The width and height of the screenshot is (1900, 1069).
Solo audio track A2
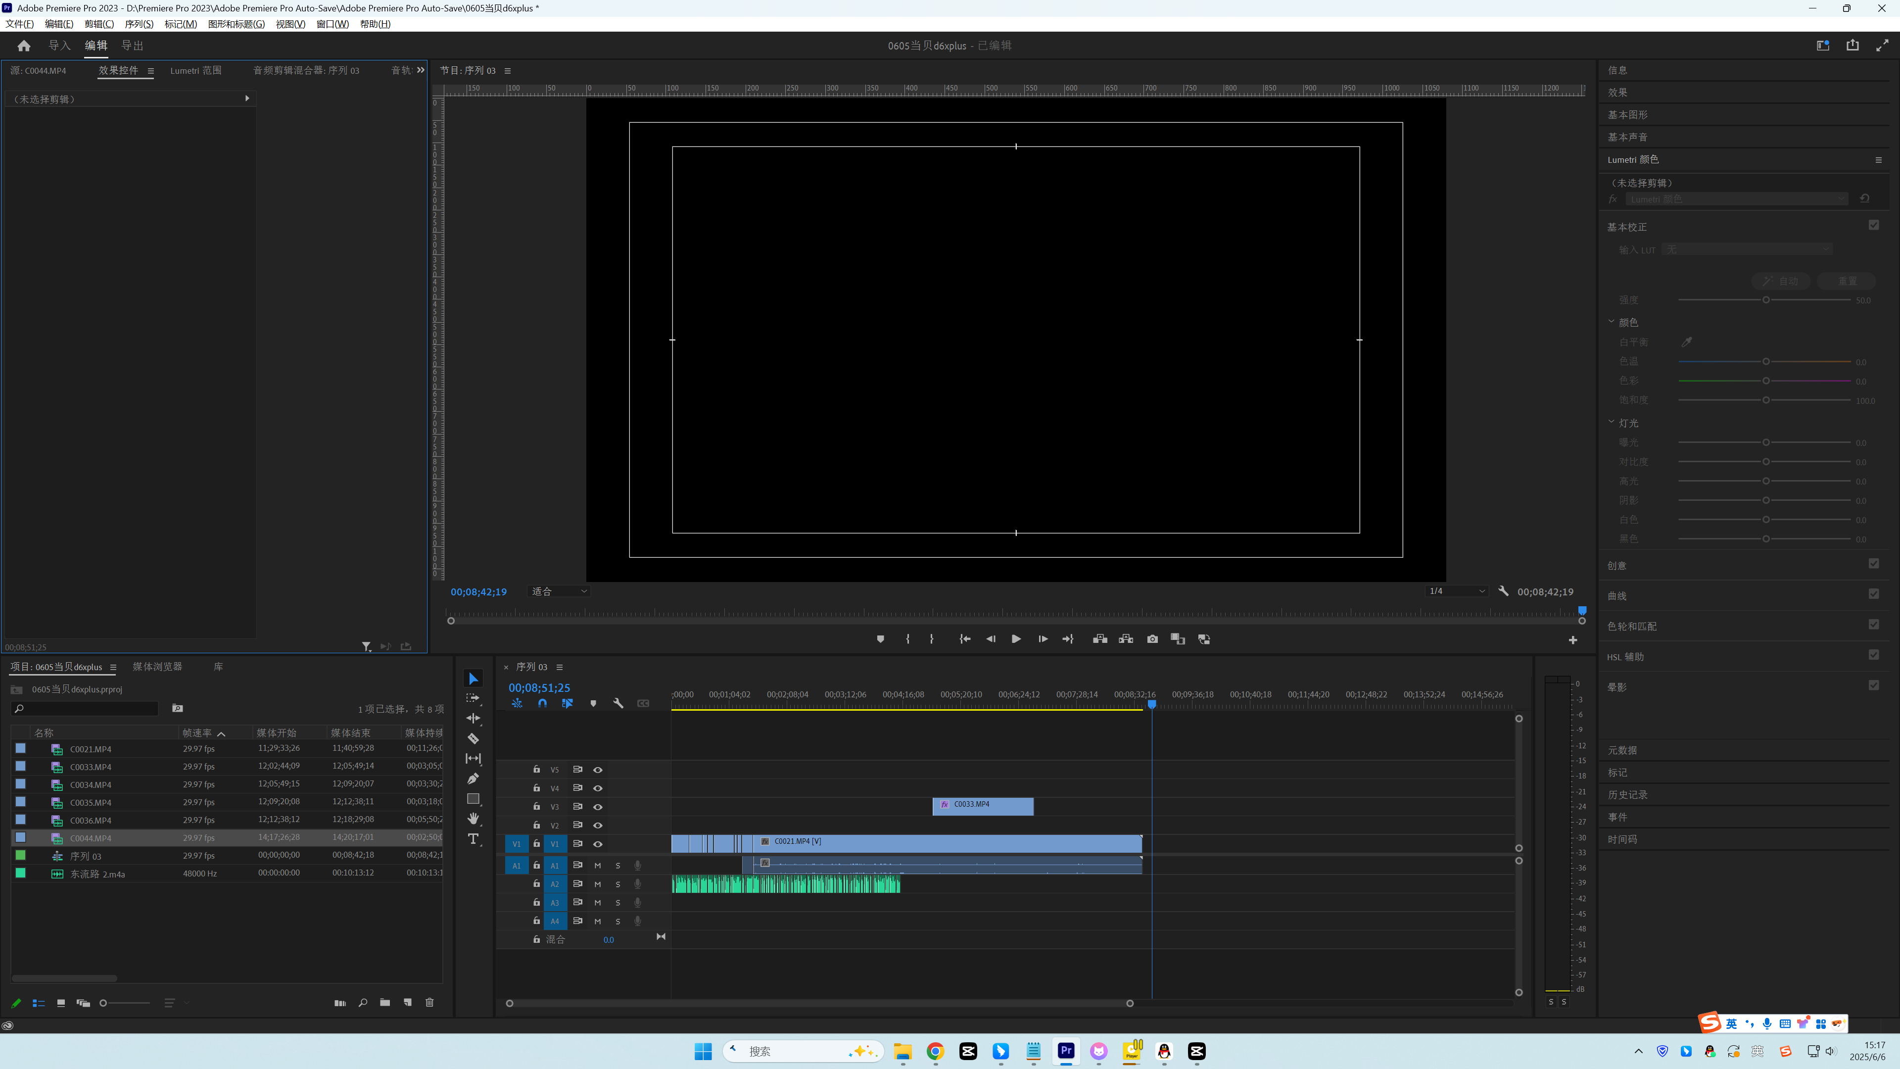[618, 884]
